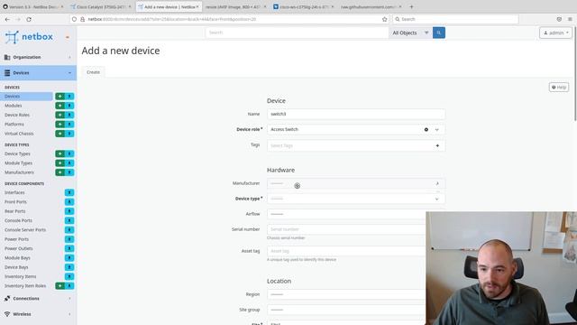Import Power Outlets using the blue icon
The height and width of the screenshot is (325, 577).
click(69, 248)
